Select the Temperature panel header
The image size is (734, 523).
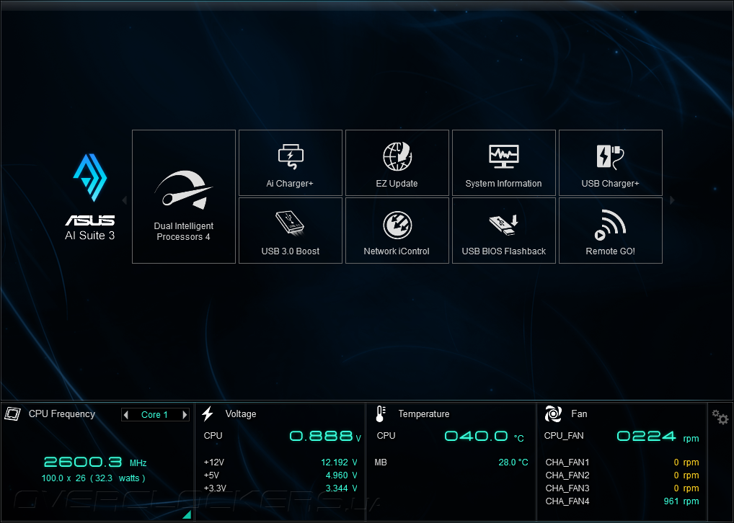coord(424,414)
